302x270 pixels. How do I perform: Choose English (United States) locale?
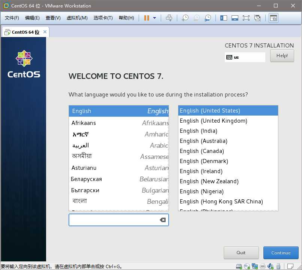[x=228, y=111]
